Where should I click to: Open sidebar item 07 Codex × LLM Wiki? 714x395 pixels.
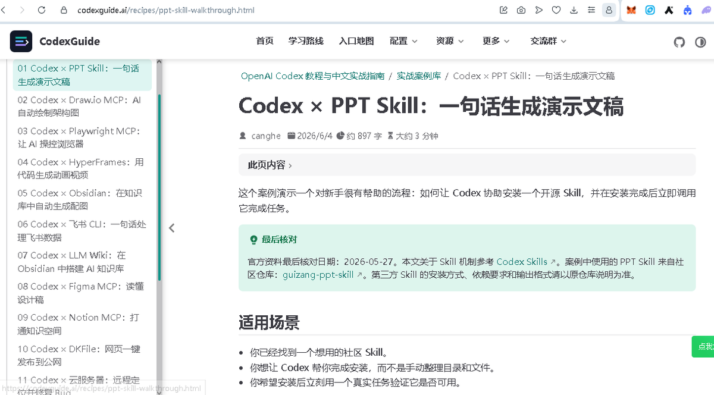pyautogui.click(x=82, y=262)
